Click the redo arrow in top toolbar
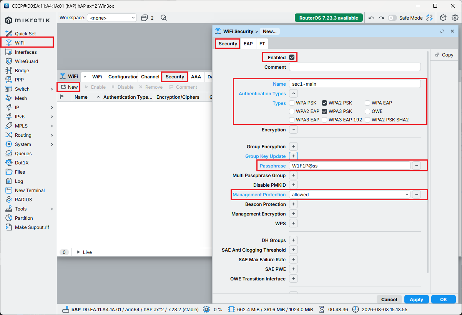Viewport: 462px width, 315px height. [381, 18]
